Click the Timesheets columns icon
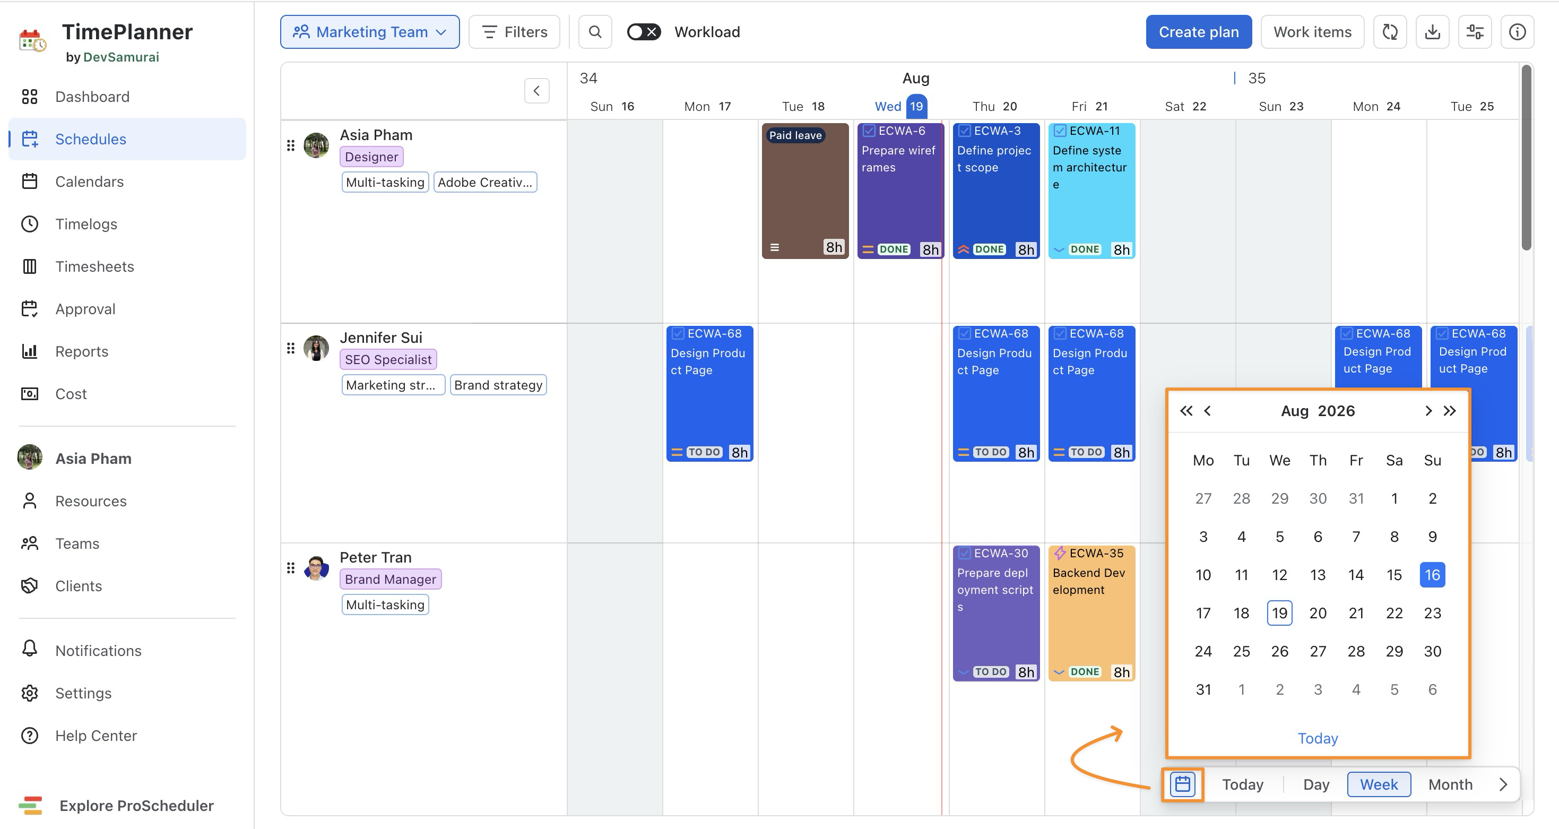Viewport: 1559px width, 829px height. tap(30, 266)
